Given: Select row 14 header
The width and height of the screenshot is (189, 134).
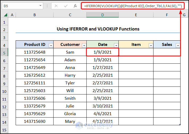Looking at the screenshot, I should (4, 122).
